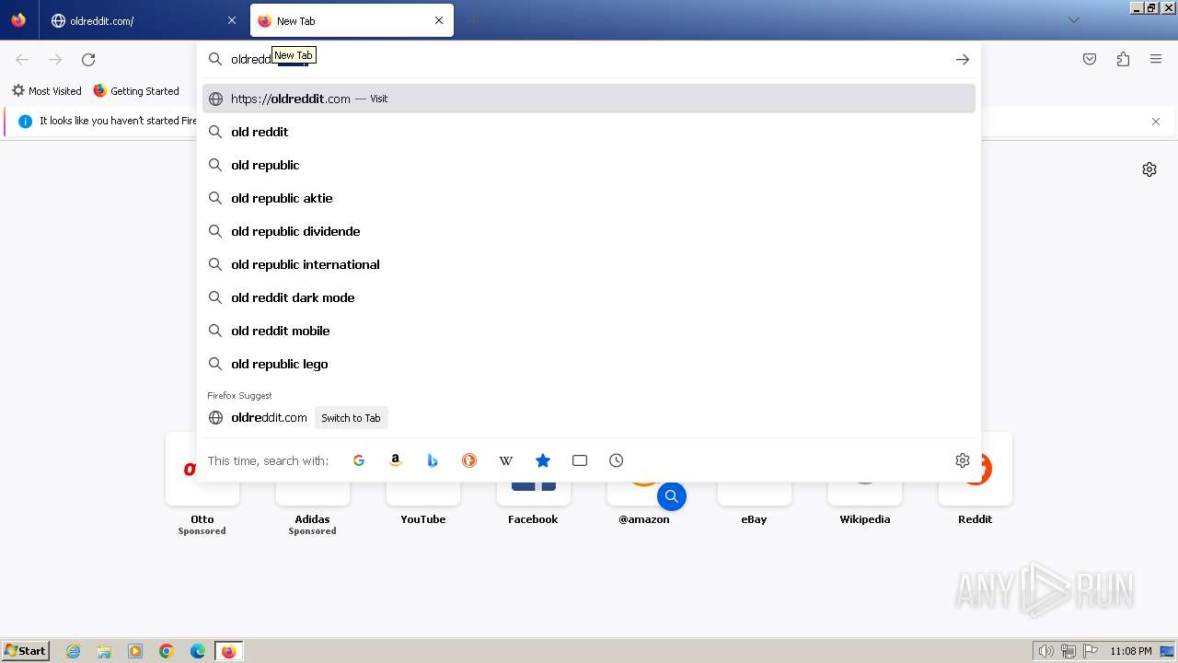
Task: Search this time with Google
Action: tap(359, 460)
